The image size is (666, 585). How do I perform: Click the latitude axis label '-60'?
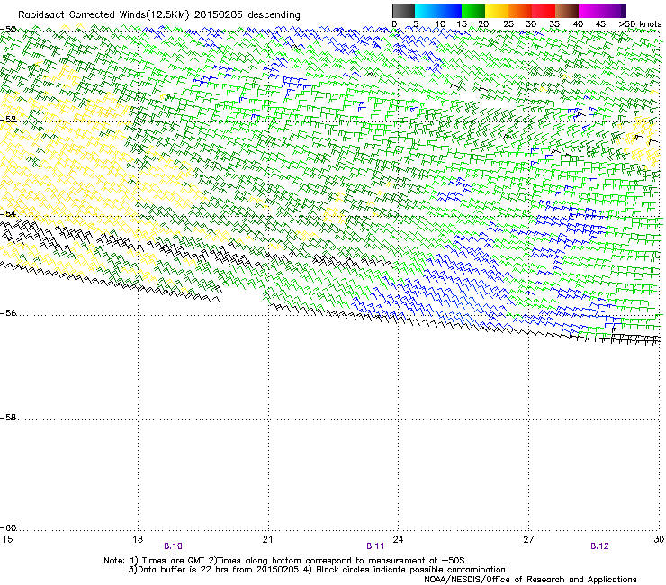pyautogui.click(x=8, y=528)
